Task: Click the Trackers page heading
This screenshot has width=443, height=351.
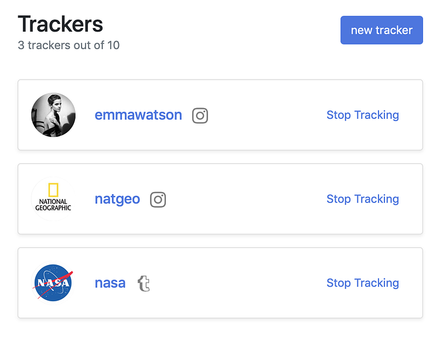Action: coord(60,24)
